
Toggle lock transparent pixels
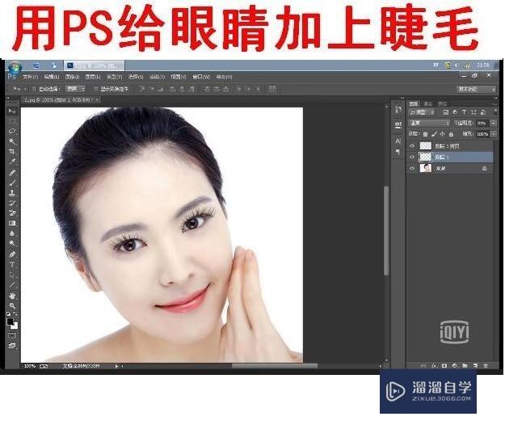(426, 134)
